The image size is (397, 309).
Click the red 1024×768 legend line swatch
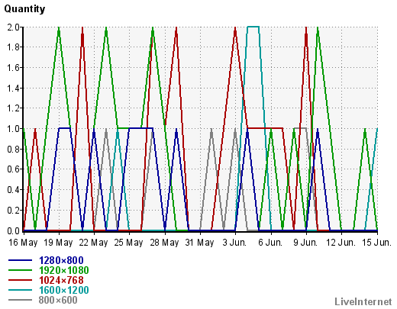[20, 280]
